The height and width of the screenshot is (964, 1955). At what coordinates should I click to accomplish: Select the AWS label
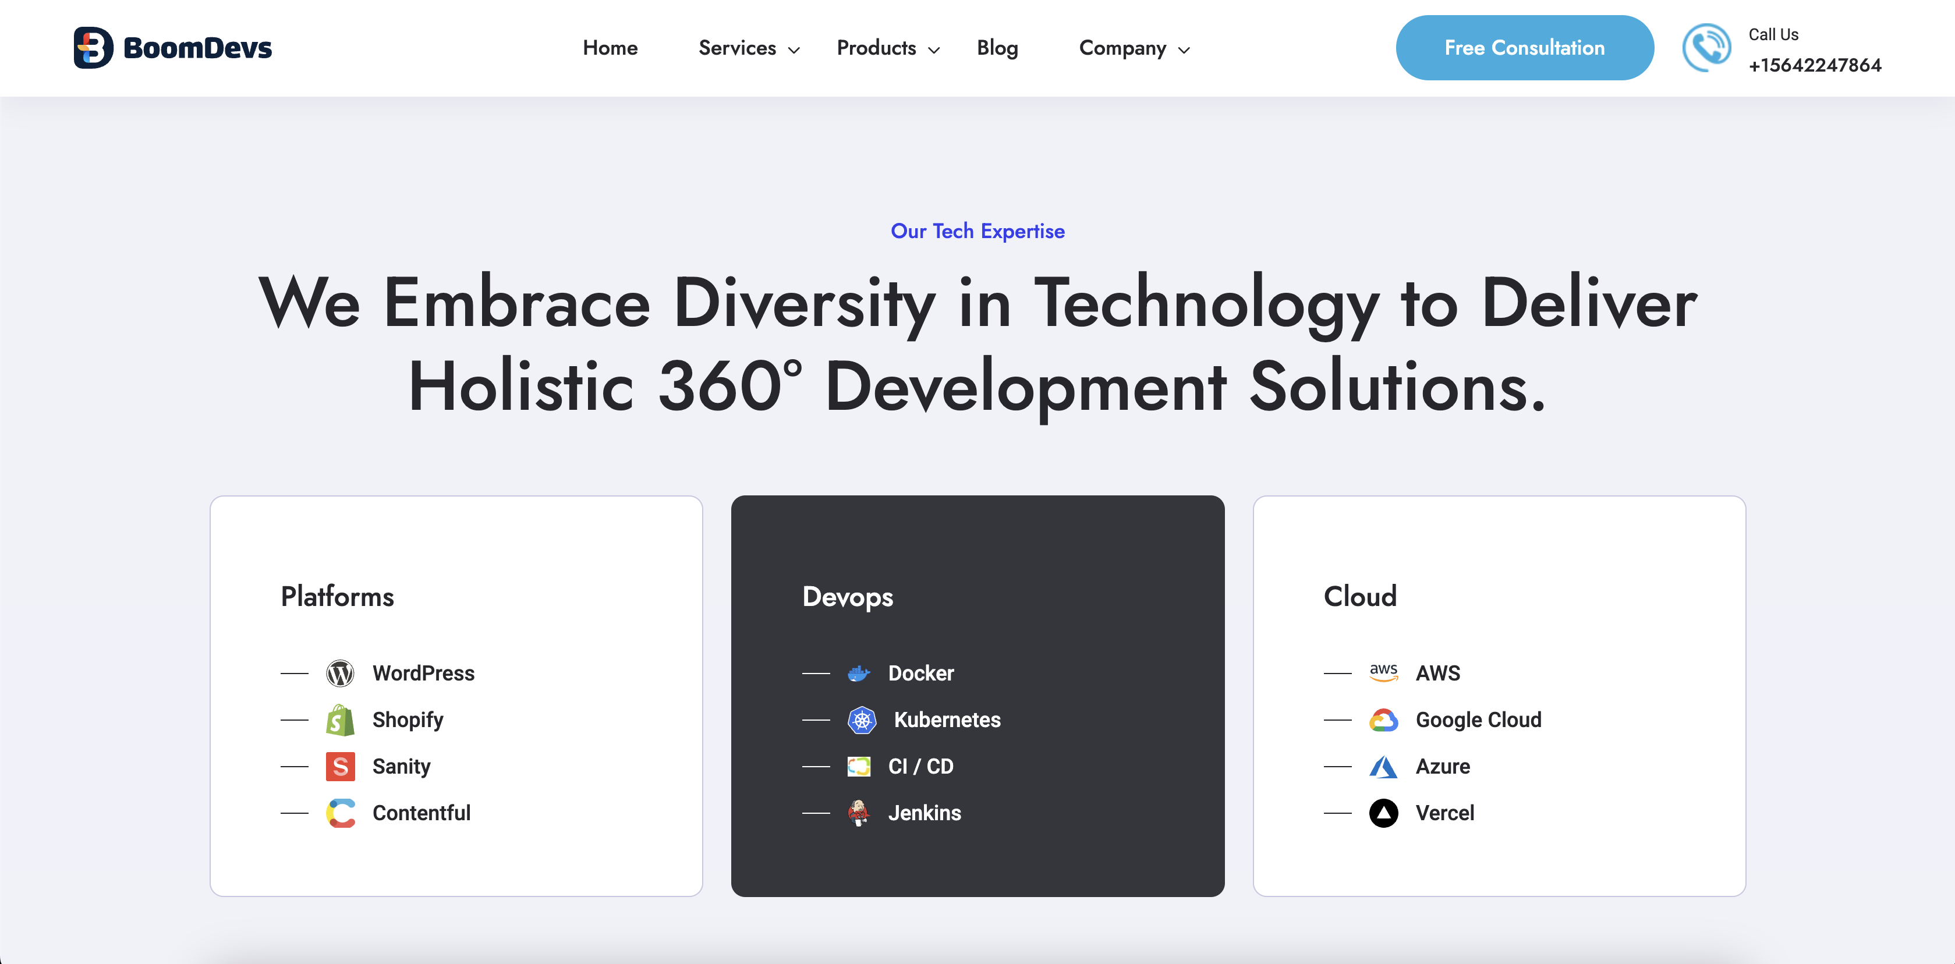1438,674
